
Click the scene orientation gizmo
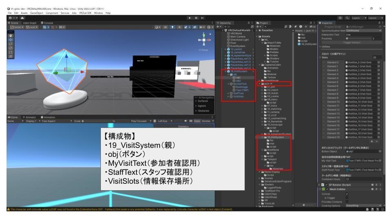[x=204, y=40]
